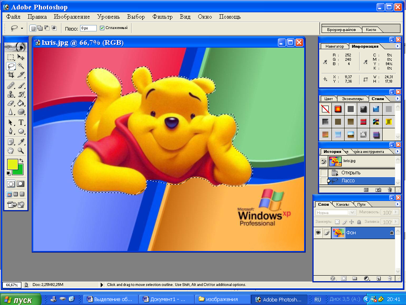Select the Clone Stamp tool
The width and height of the screenshot is (406, 305).
[x=11, y=94]
